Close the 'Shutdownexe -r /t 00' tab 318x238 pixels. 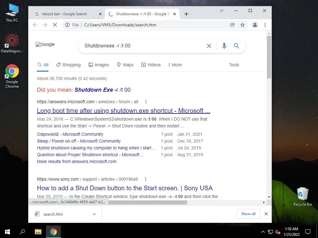pos(175,14)
